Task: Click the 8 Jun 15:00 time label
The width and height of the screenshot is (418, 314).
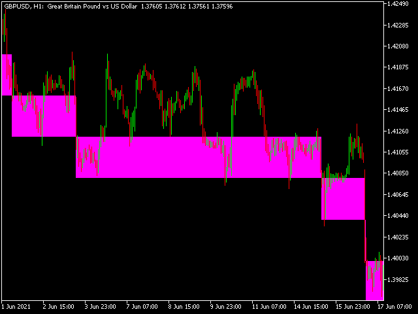Action: pos(184,306)
